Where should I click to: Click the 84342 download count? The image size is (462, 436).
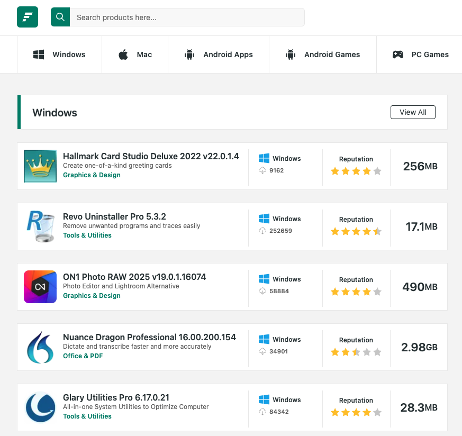tap(279, 412)
